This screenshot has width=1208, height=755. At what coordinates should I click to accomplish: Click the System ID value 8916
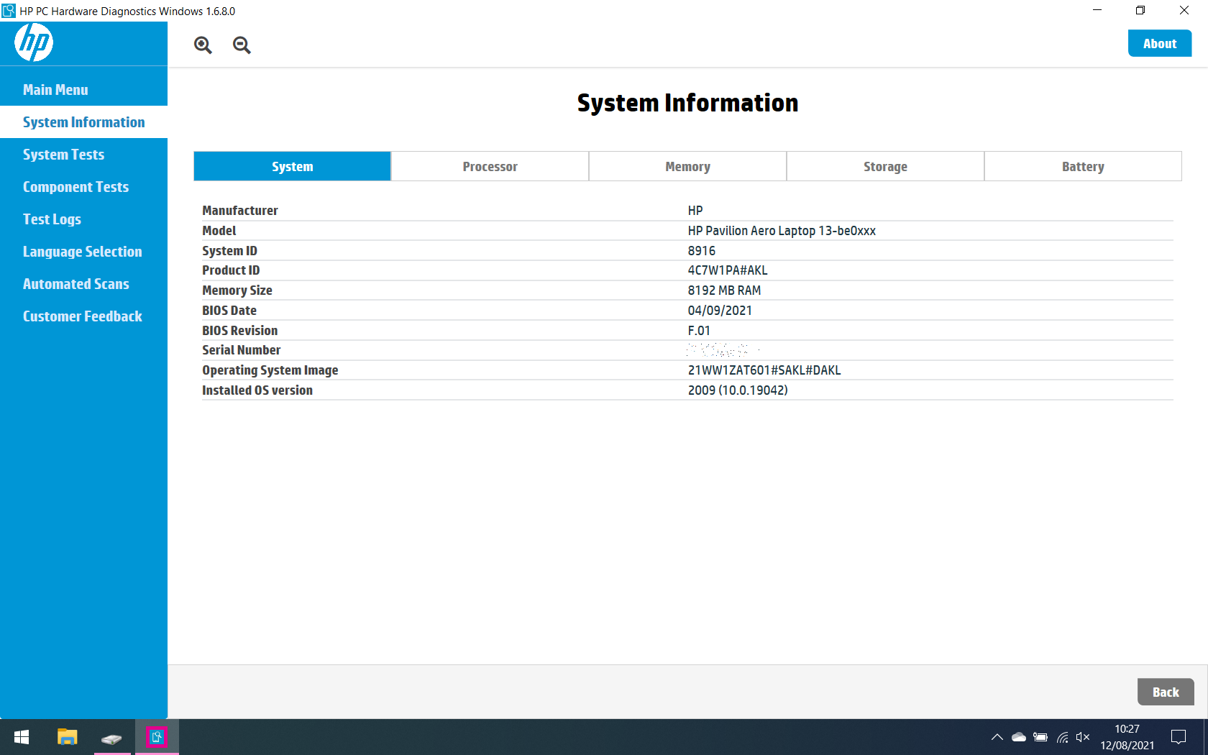702,251
